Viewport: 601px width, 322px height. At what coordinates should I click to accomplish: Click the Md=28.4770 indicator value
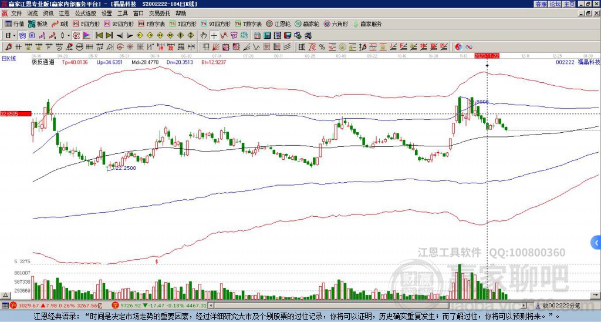coord(145,62)
